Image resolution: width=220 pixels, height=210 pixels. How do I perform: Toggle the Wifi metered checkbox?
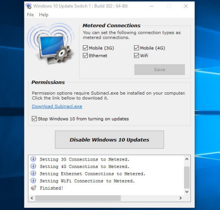[136, 55]
